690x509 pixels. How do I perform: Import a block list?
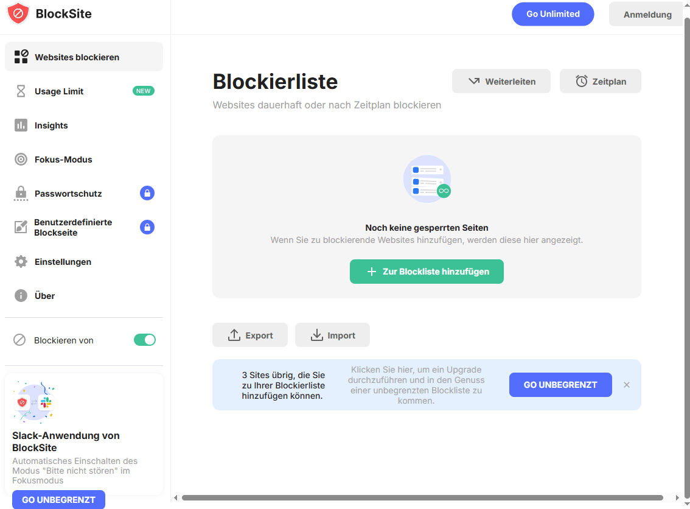point(332,335)
